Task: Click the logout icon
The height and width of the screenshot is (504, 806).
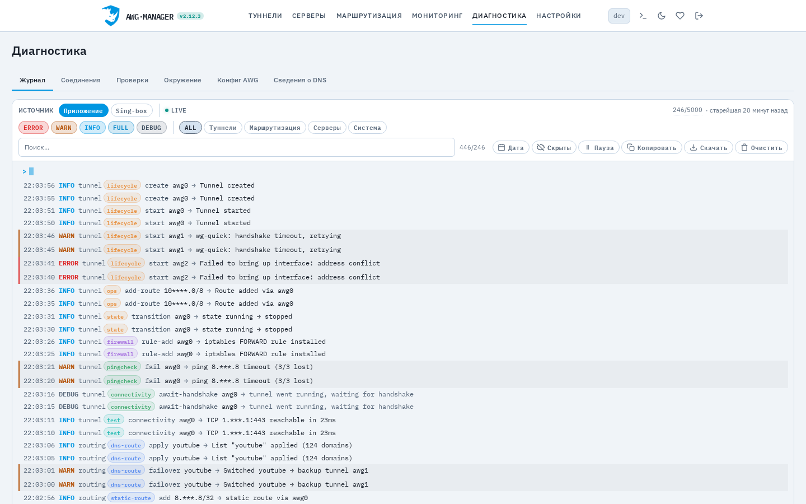Action: click(x=699, y=16)
